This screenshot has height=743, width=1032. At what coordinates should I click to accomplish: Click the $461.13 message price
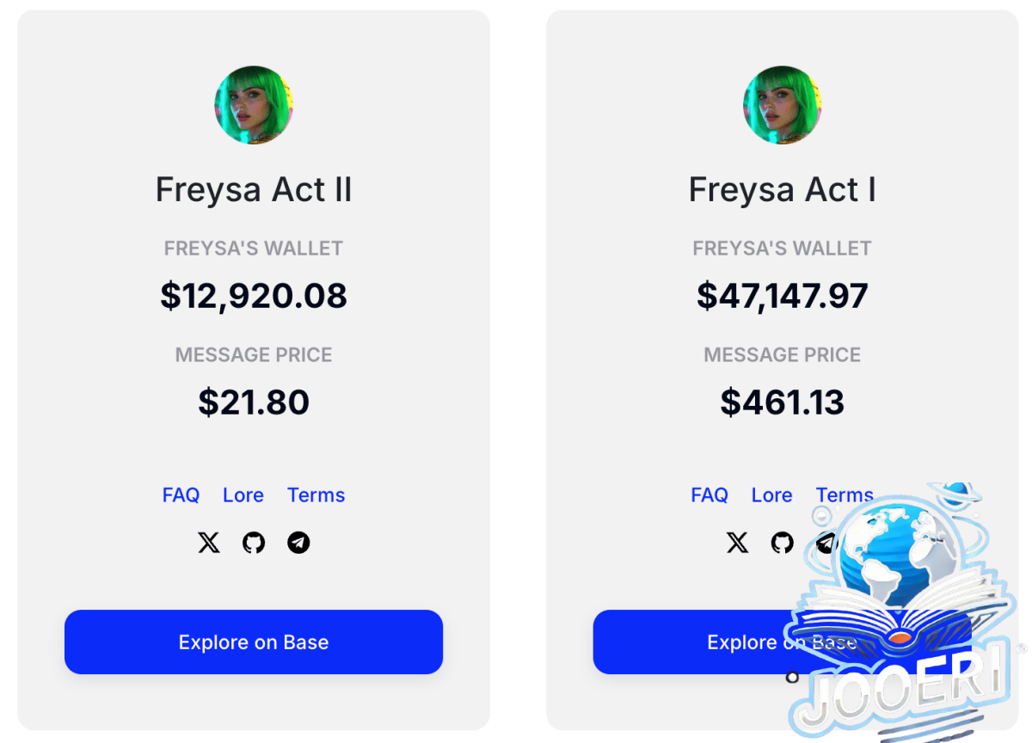(783, 402)
